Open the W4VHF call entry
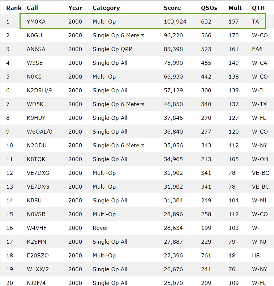 point(37,228)
